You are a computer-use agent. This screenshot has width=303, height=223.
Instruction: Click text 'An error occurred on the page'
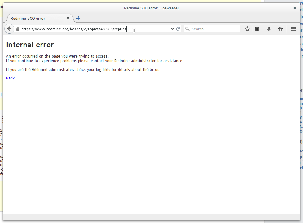pyautogui.click(x=33, y=56)
